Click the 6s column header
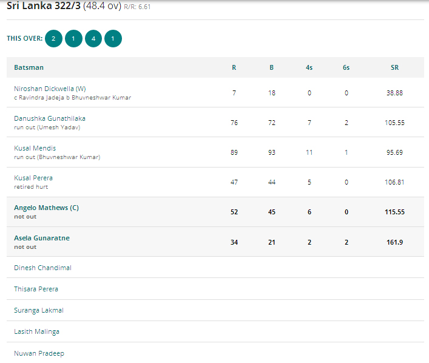 point(346,67)
